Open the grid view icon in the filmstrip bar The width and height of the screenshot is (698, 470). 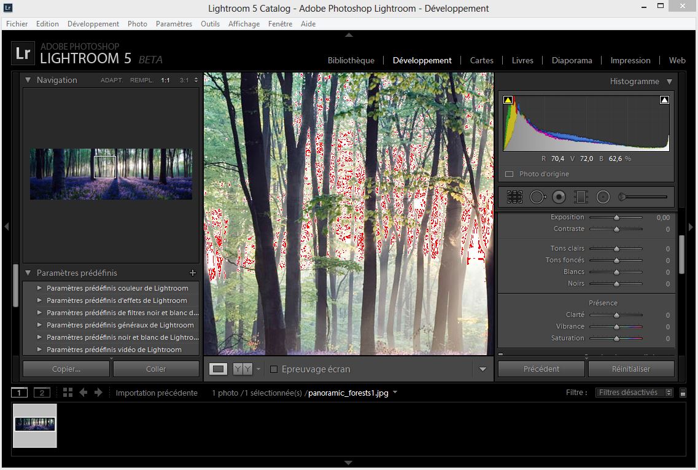pyautogui.click(x=67, y=392)
